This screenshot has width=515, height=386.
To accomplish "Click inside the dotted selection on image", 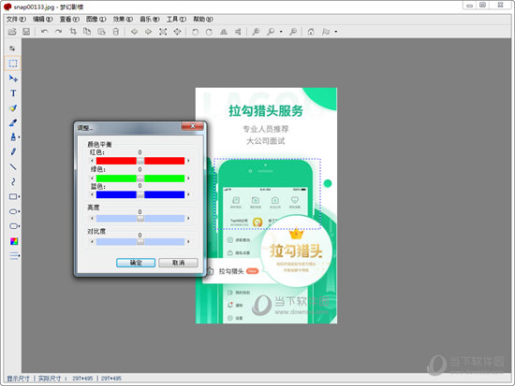I will click(x=268, y=193).
